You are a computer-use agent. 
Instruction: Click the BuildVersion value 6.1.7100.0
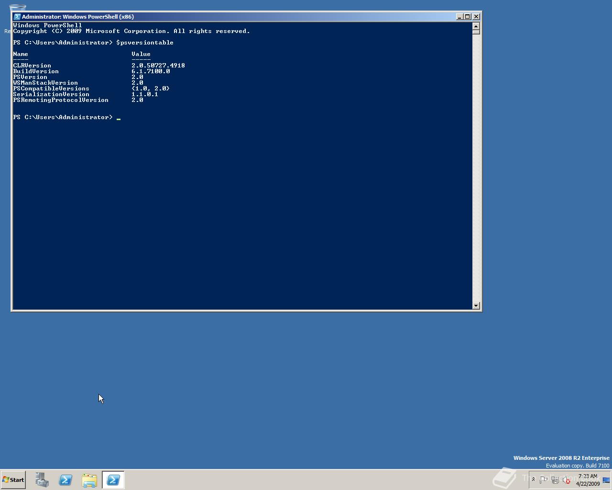(151, 71)
